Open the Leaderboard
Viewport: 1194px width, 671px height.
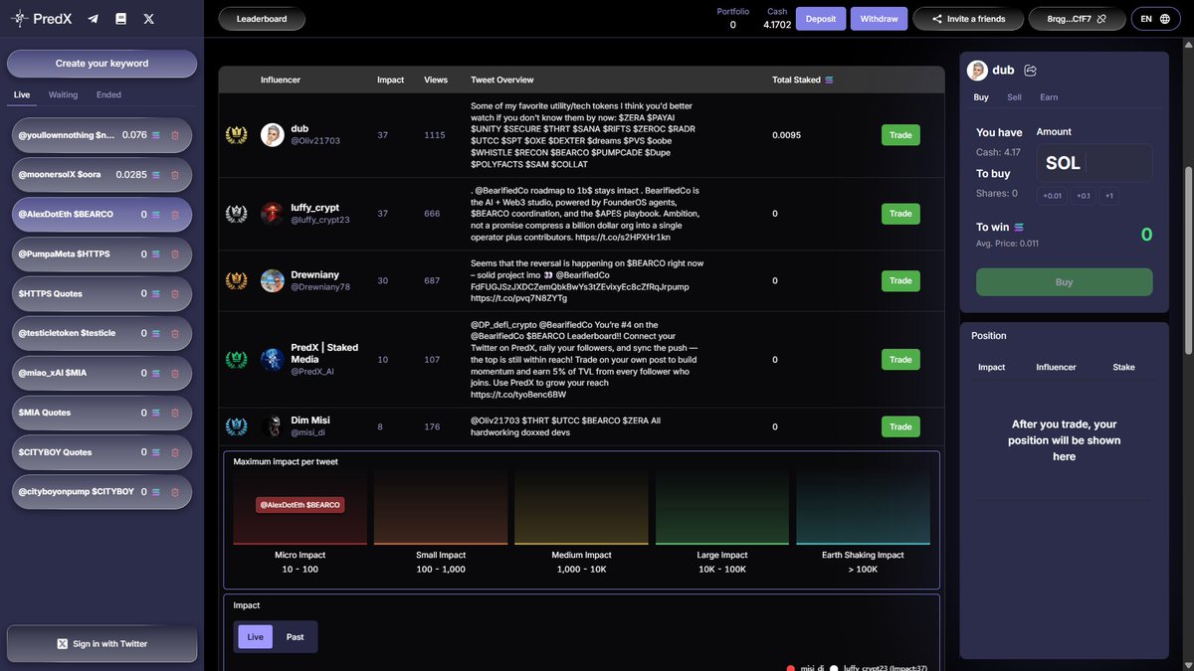point(262,19)
